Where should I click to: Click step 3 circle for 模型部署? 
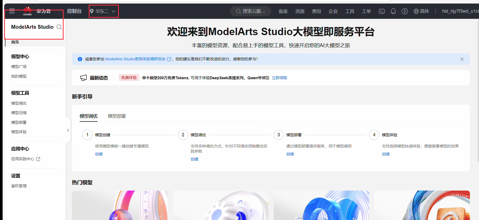279,135
